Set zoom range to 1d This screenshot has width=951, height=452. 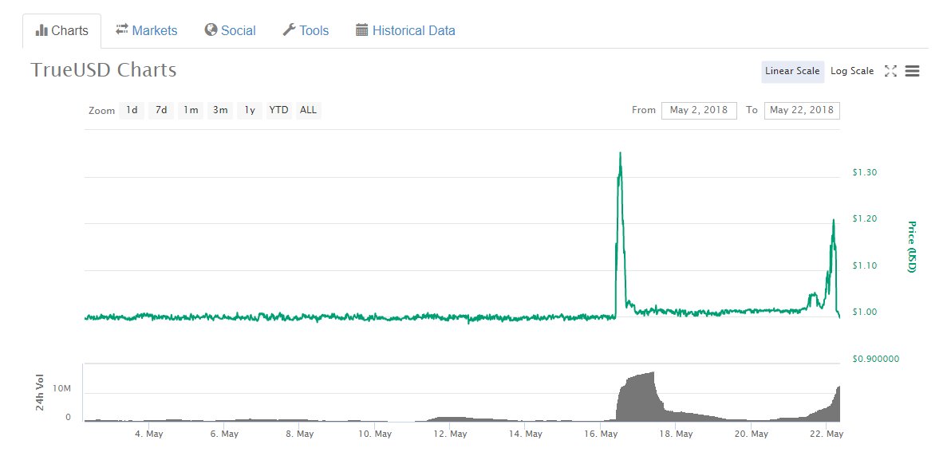click(132, 110)
